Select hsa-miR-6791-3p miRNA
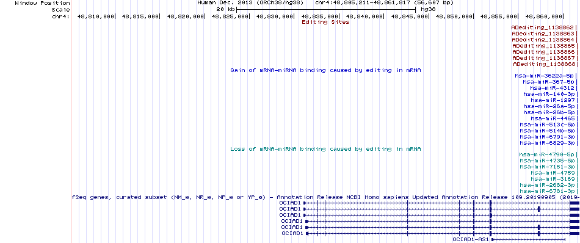Viewport: 580px width, 243px height. 547,137
